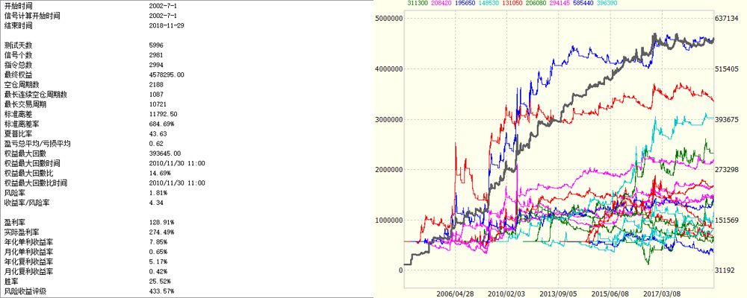Click the 2006/04/28 date on the x-axis

point(456,294)
